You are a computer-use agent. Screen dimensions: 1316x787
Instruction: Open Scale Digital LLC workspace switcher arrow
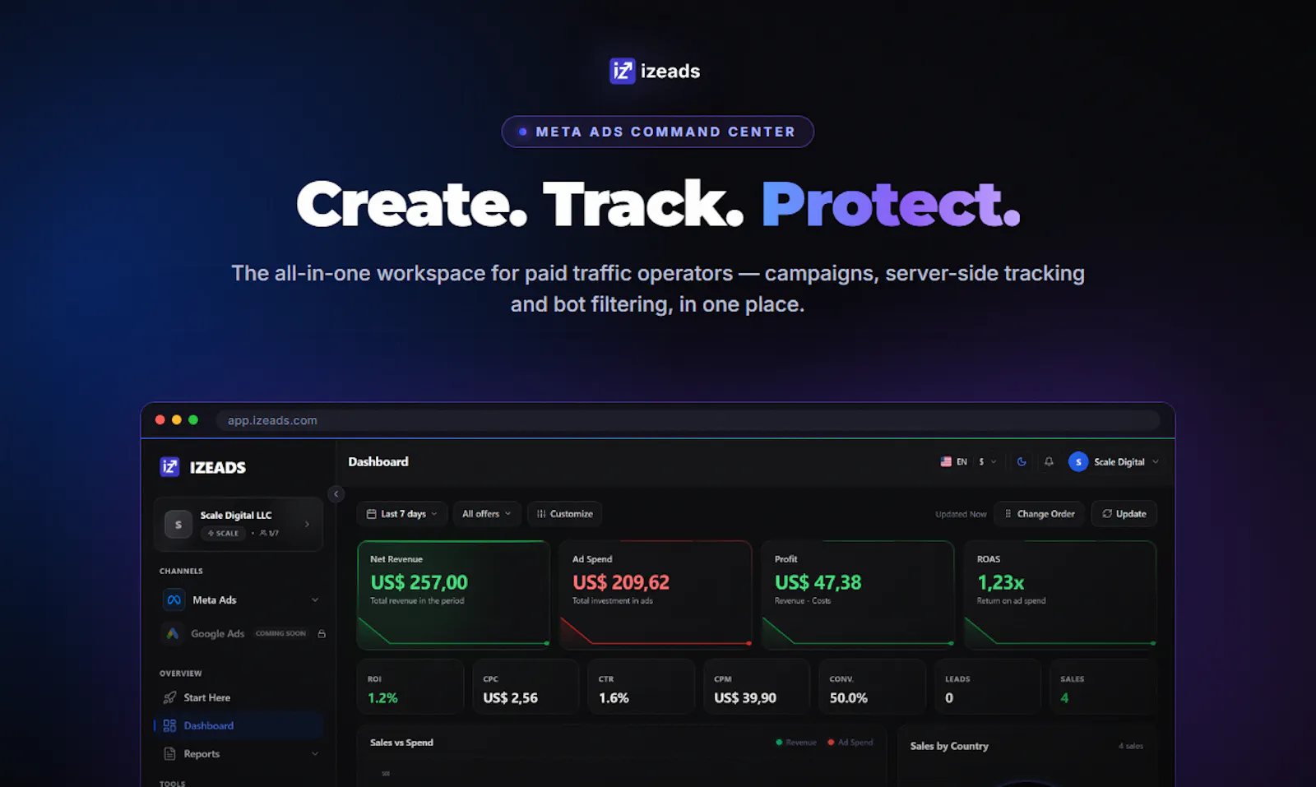(x=307, y=525)
